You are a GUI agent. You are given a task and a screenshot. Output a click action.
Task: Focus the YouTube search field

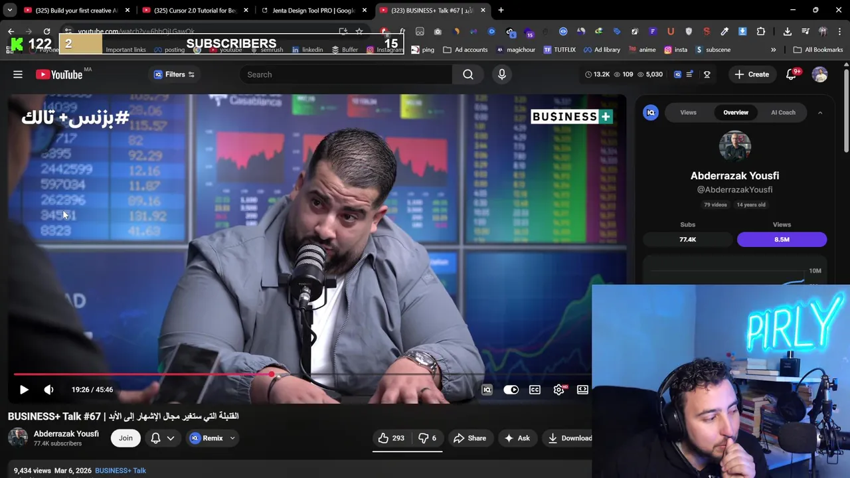pyautogui.click(x=345, y=74)
